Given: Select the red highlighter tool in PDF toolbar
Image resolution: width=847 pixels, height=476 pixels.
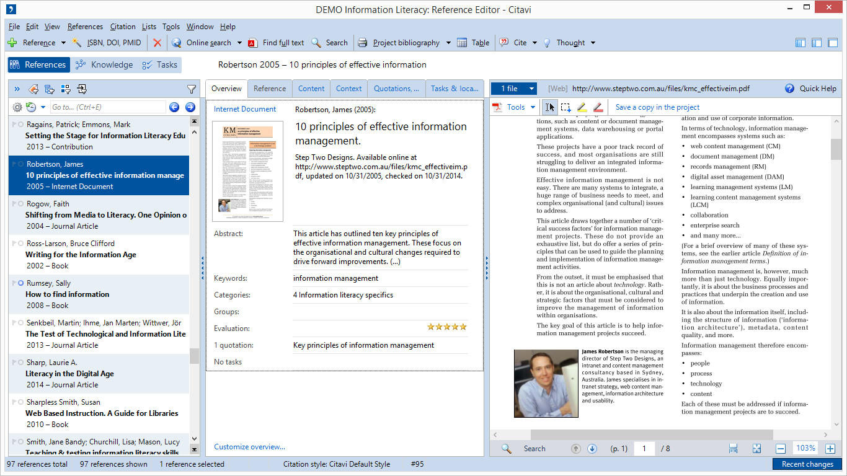Looking at the screenshot, I should (x=598, y=107).
